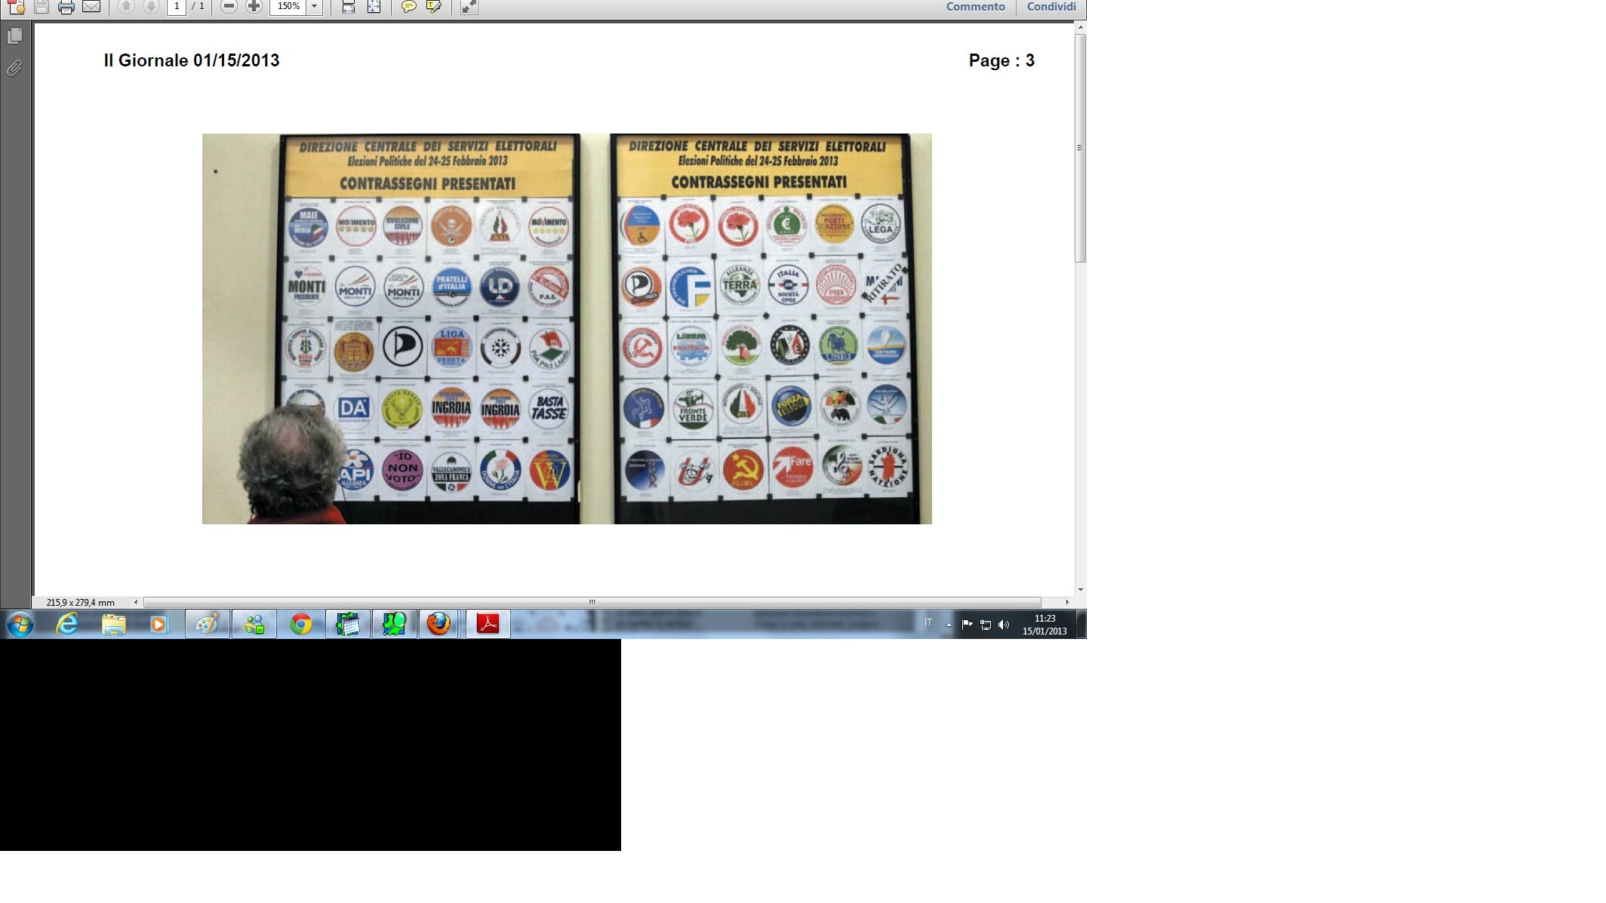Screen dimensions: 1606x903
Task: Open Google Chrome from the taskbar
Action: click(x=301, y=625)
